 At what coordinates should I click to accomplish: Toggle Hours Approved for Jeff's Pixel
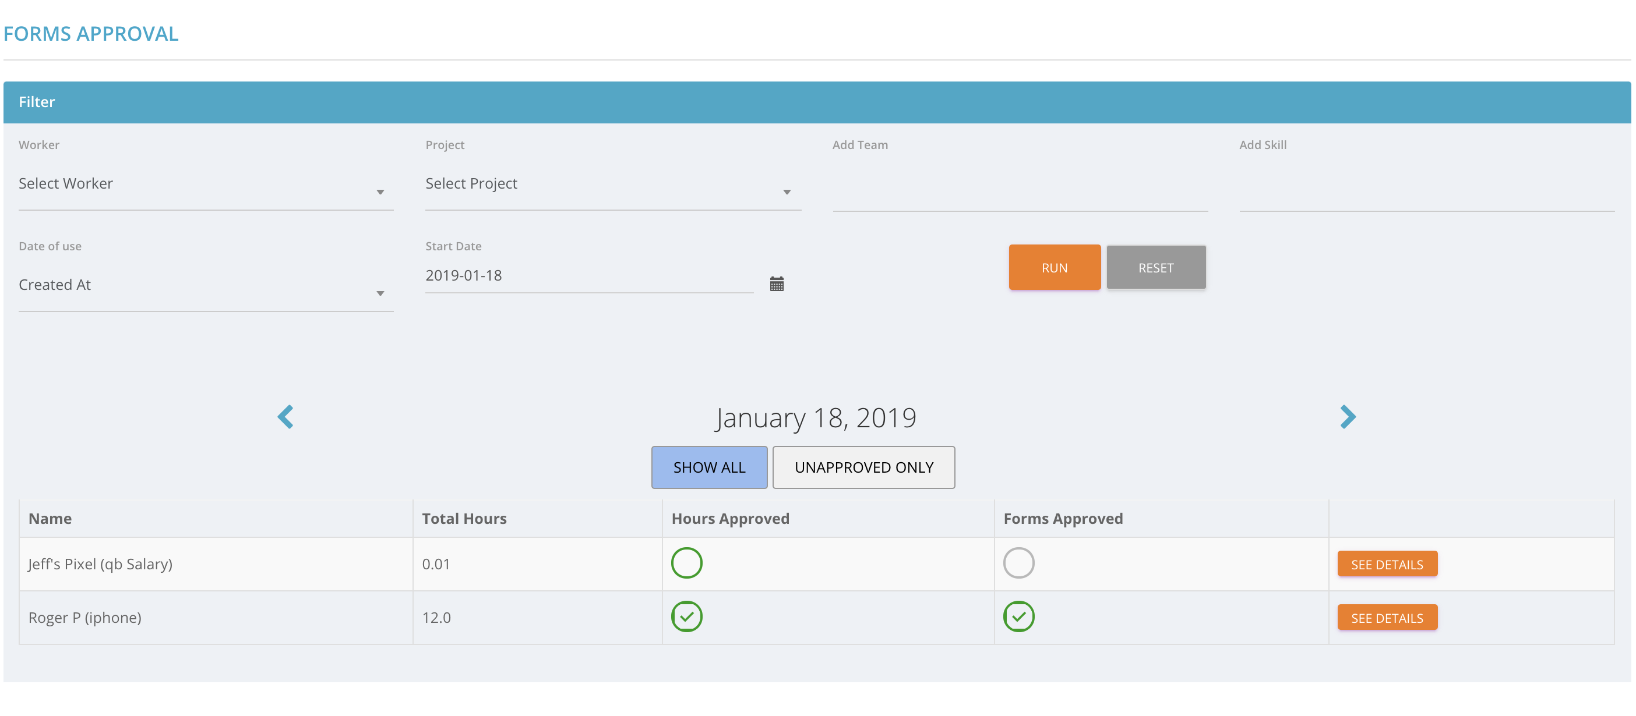coord(686,563)
